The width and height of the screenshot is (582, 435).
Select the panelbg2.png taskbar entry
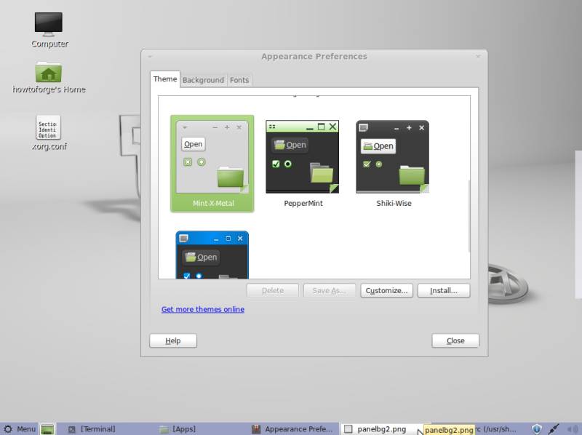tap(378, 429)
